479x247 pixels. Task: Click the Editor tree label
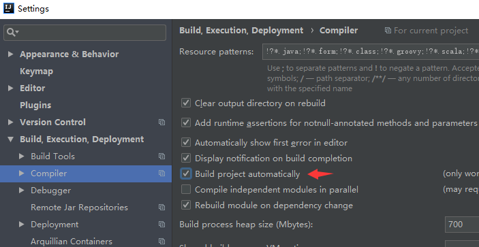[33, 88]
